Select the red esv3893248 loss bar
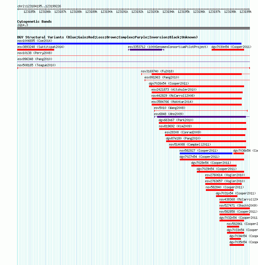Screen dimensions: 258x265 (36, 50)
